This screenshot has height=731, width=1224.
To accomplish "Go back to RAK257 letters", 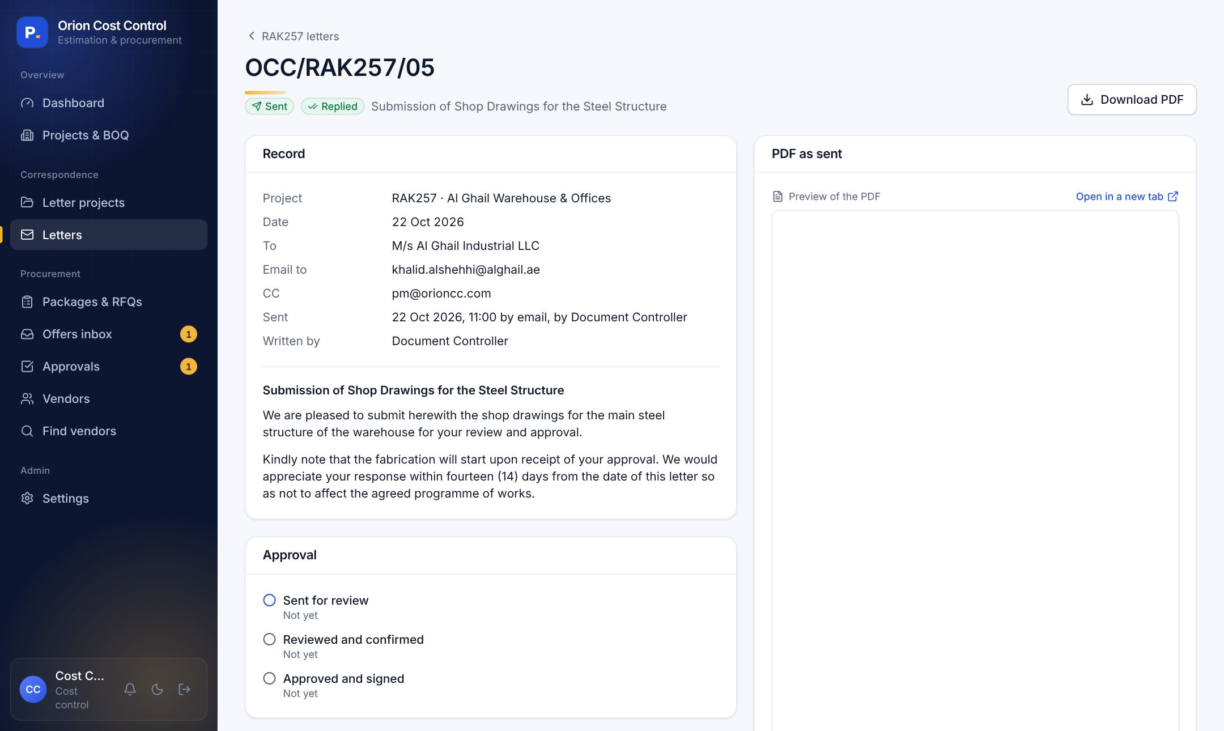I will pyautogui.click(x=293, y=36).
